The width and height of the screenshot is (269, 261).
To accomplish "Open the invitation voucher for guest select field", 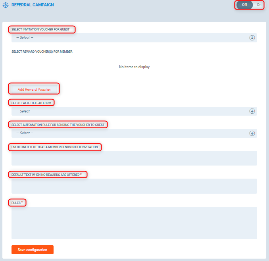I will click(x=127, y=38).
